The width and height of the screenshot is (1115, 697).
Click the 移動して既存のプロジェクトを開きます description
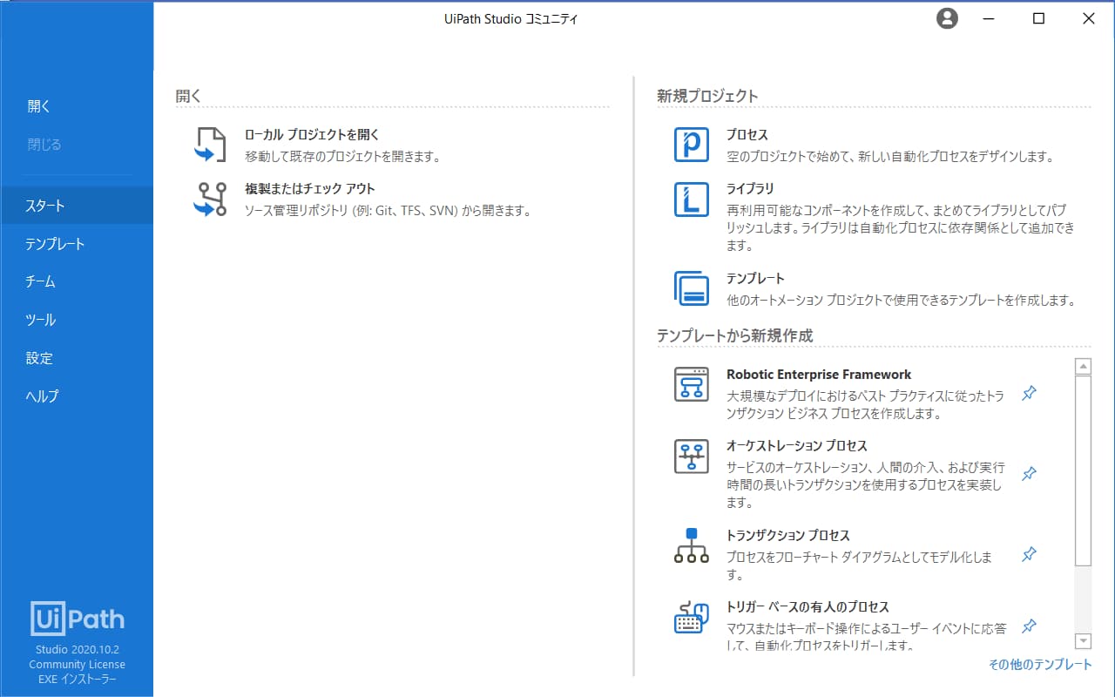click(x=342, y=157)
